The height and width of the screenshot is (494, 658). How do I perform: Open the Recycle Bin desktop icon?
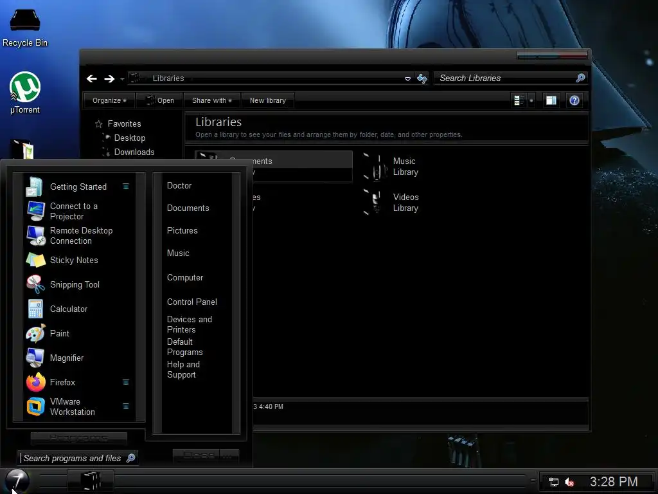point(25,28)
